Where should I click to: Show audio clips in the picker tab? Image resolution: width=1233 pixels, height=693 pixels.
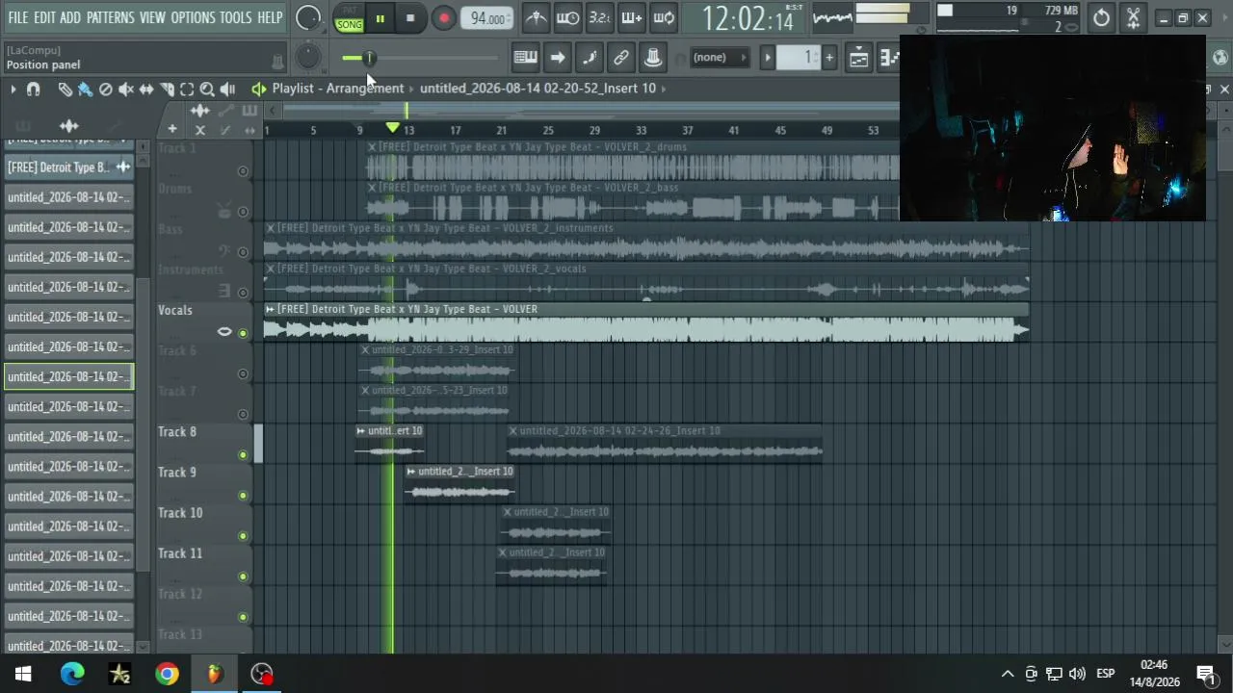point(68,126)
